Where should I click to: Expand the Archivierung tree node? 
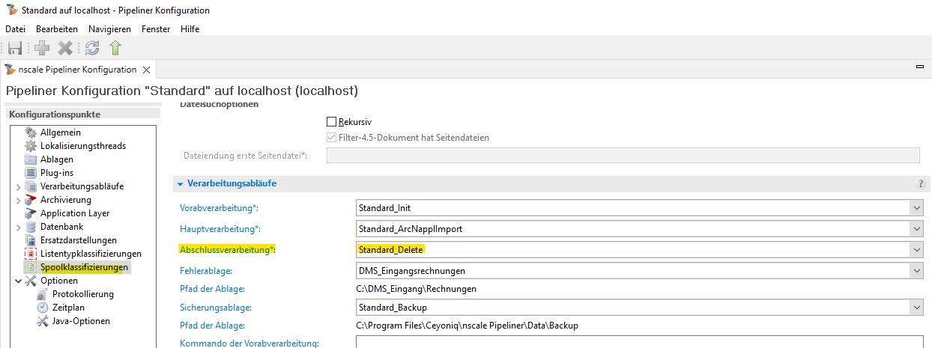(18, 200)
